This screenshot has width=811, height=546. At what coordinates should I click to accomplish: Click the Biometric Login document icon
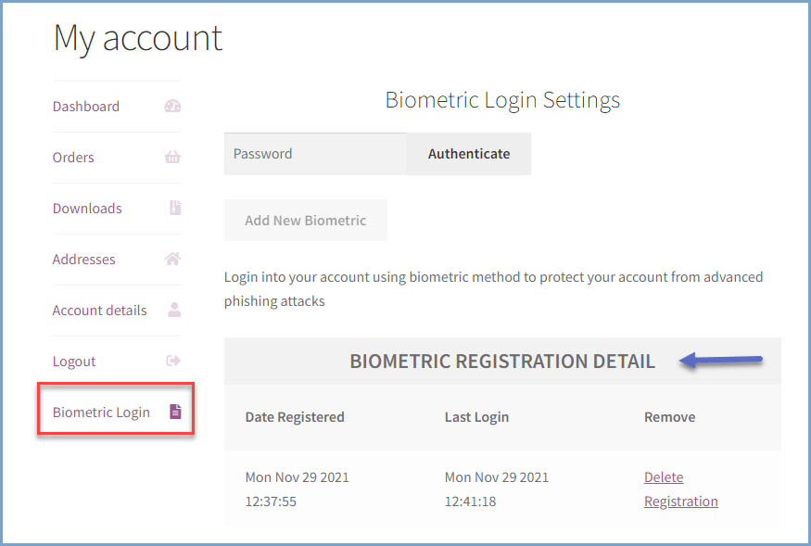175,412
